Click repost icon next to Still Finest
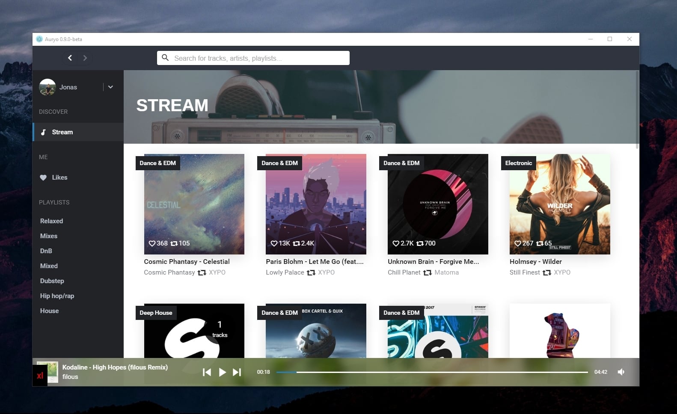Viewport: 677px width, 414px height. coord(547,272)
